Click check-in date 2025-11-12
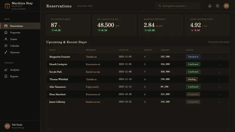 (125, 87)
